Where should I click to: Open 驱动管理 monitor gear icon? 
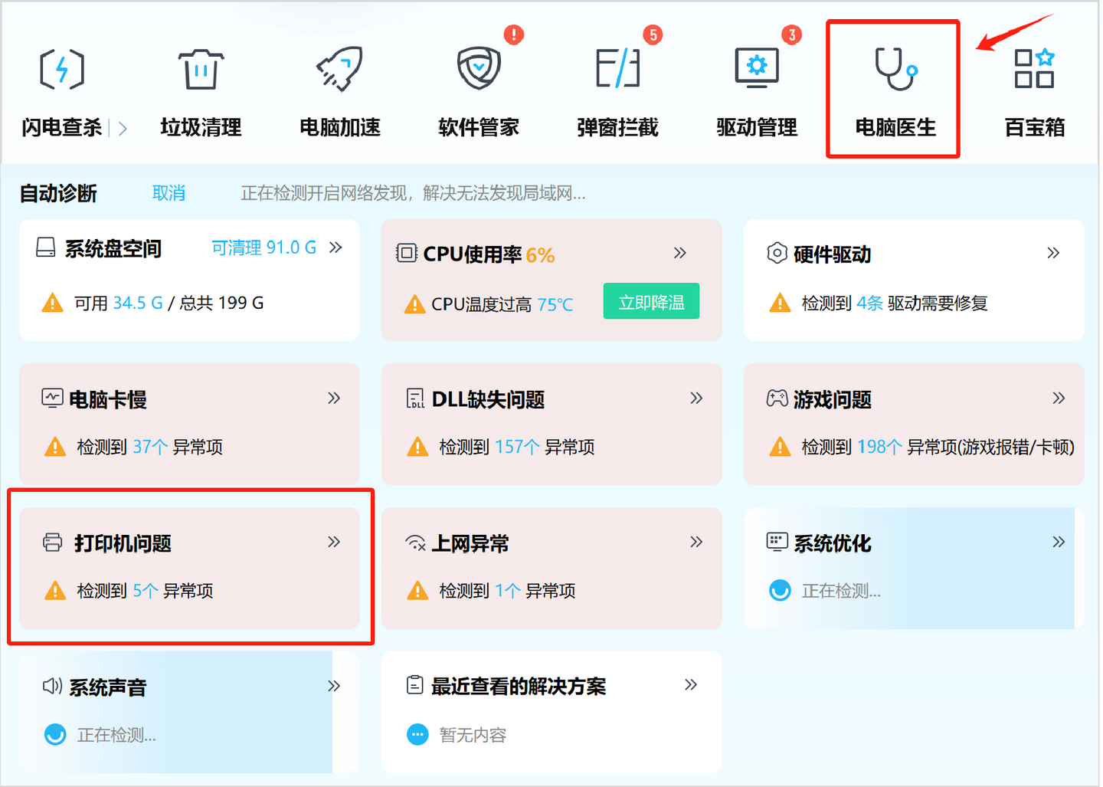(x=757, y=69)
